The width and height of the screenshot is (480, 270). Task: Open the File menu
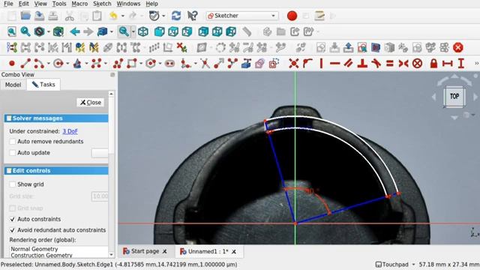point(8,4)
